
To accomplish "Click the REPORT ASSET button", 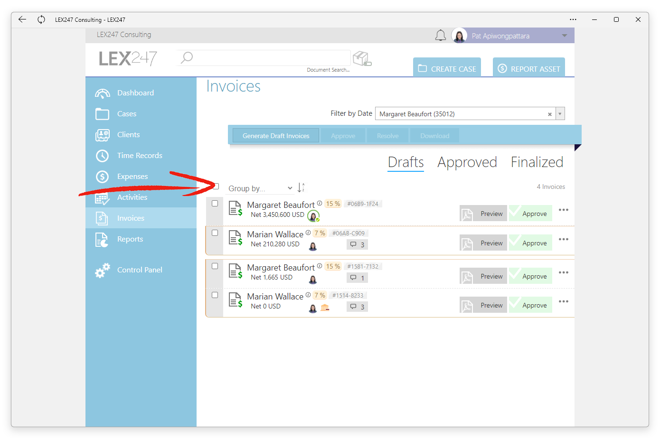I will point(529,67).
